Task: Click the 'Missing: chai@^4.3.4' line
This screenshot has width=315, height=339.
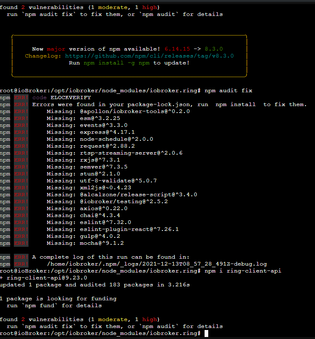Action: click(84, 215)
